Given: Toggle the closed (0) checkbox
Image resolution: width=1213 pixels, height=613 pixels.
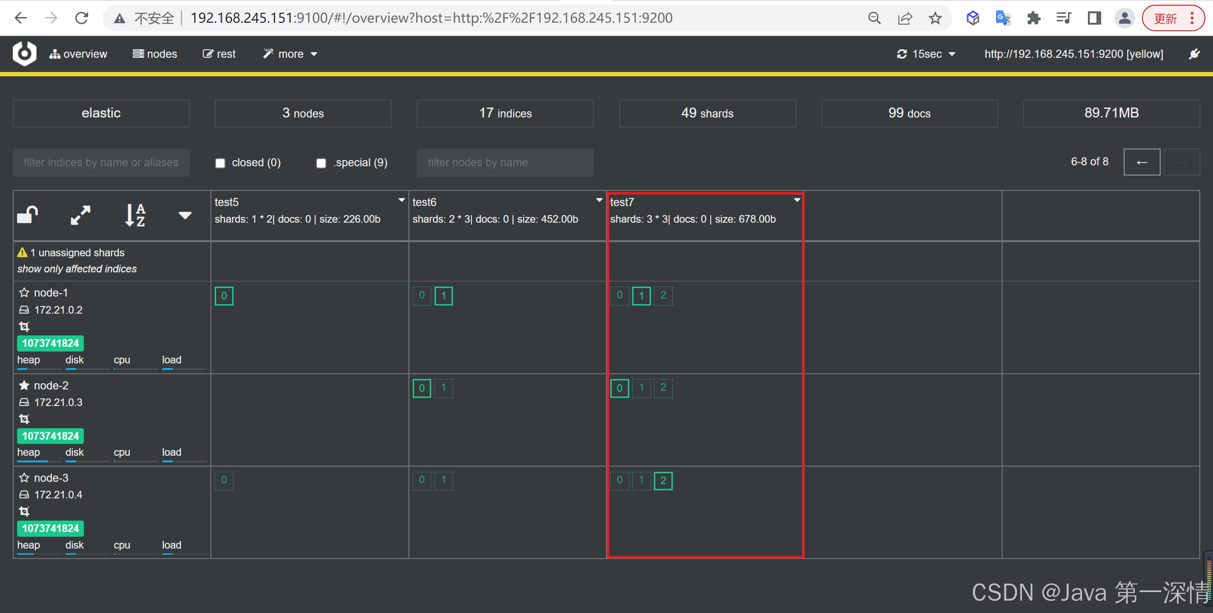Looking at the screenshot, I should click(x=220, y=163).
